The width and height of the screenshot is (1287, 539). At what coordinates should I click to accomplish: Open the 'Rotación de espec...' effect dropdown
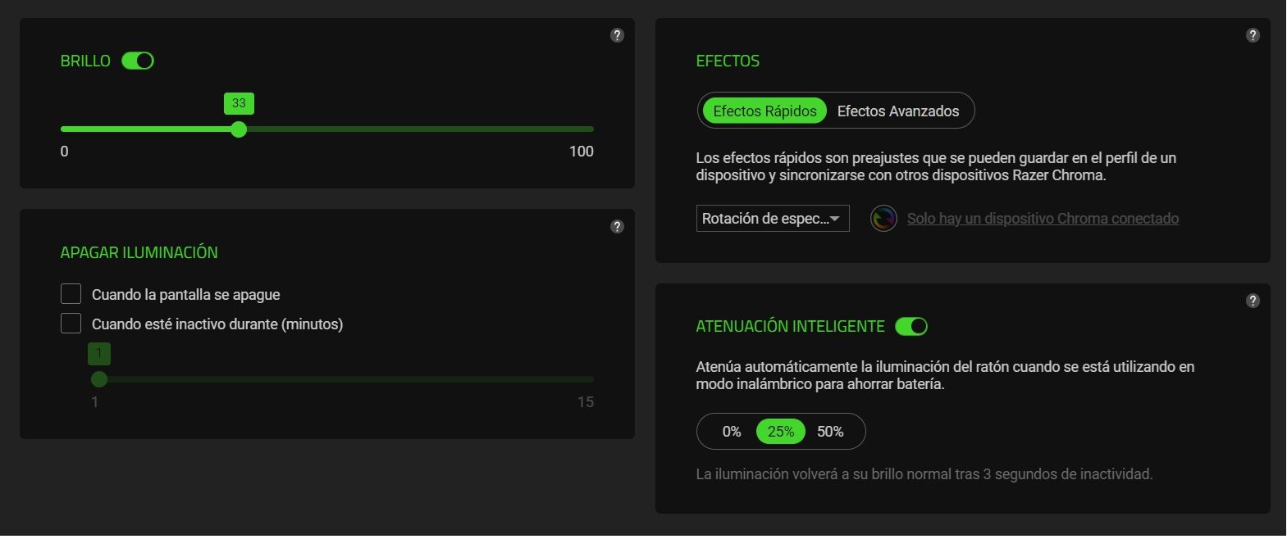pyautogui.click(x=772, y=219)
